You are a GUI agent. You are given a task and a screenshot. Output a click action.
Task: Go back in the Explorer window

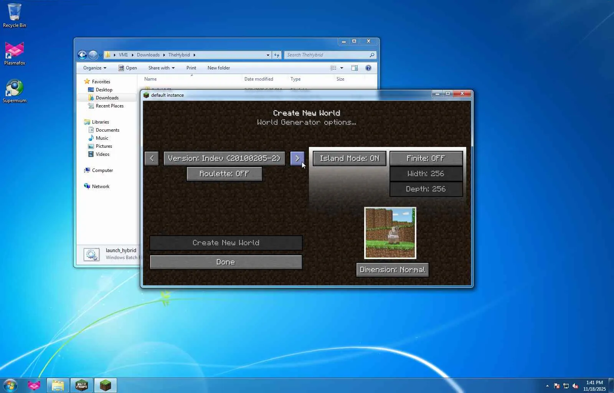click(x=82, y=55)
